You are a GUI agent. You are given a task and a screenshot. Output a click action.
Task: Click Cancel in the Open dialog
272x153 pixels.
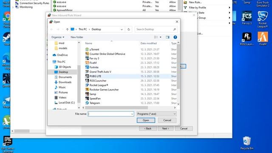coord(167,120)
